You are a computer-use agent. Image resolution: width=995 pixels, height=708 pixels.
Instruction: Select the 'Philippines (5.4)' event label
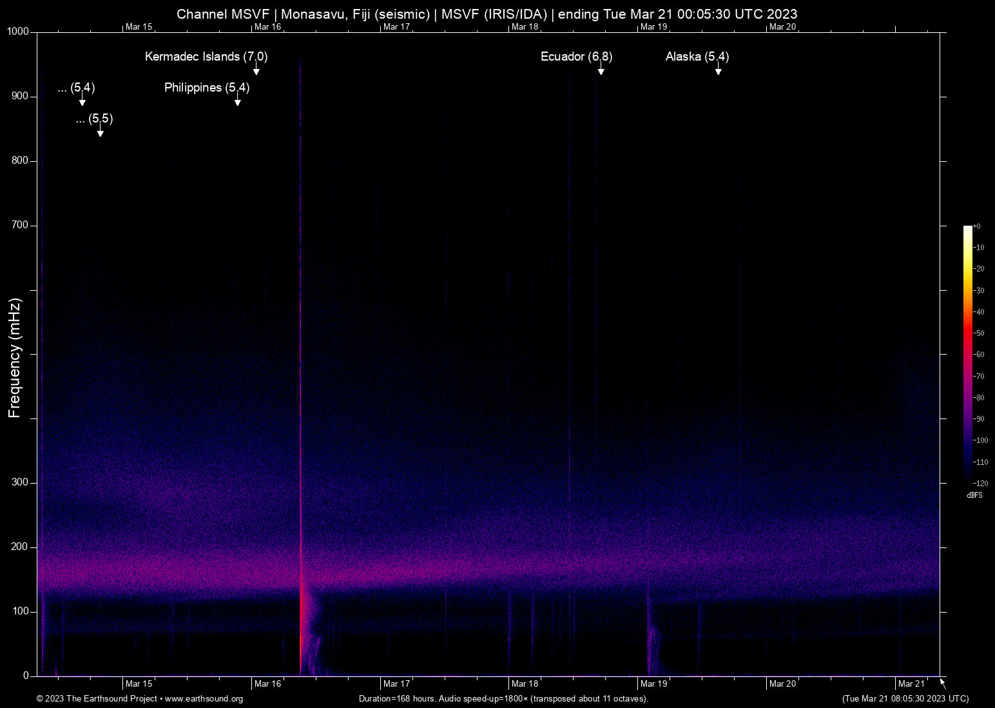coord(207,88)
